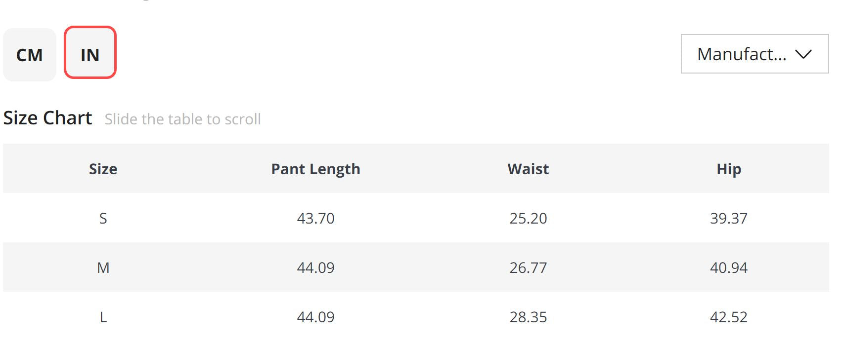
Task: Click the 39.37 hip value
Action: coord(728,218)
